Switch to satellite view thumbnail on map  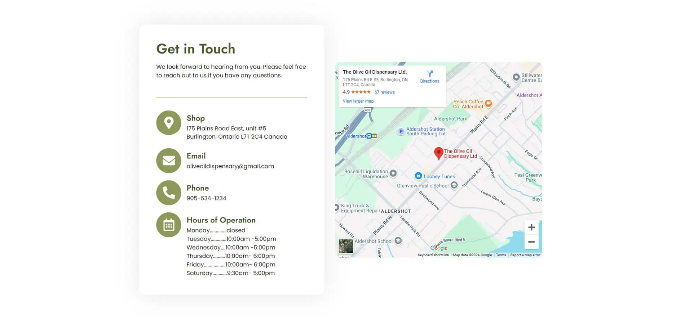point(346,246)
